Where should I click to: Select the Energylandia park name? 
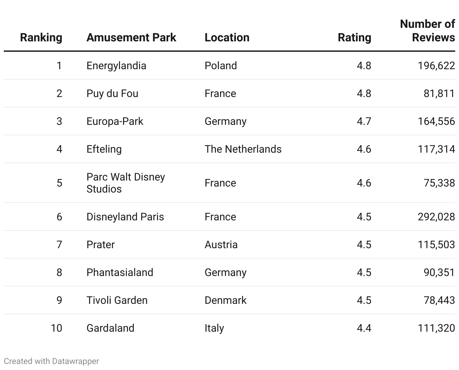tap(116, 66)
